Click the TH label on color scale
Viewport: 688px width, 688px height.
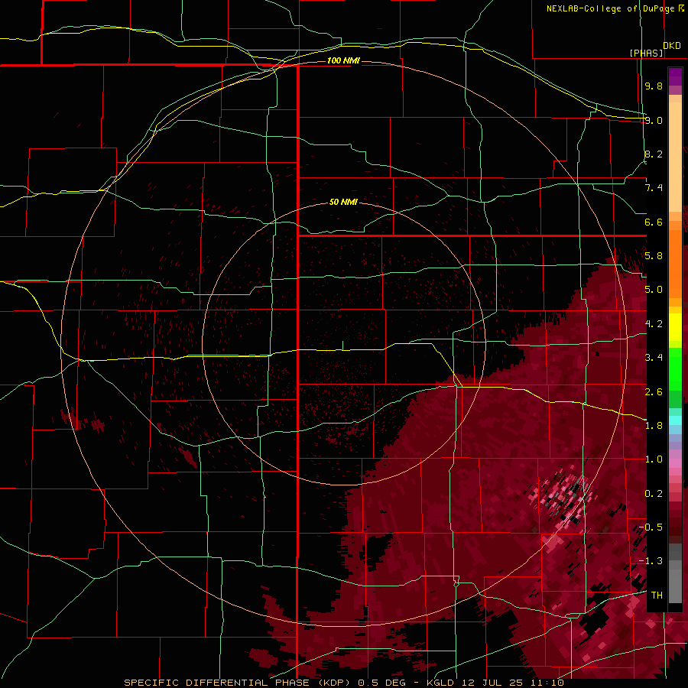[x=657, y=595]
